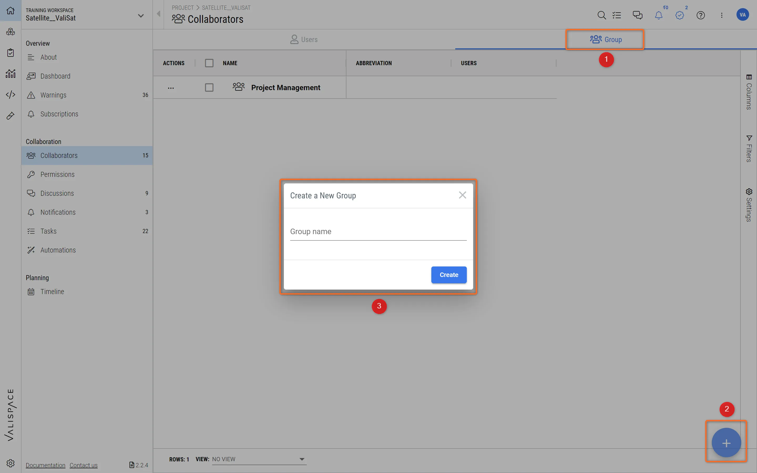757x473 pixels.
Task: Open the notifications bell in top bar
Action: (658, 15)
